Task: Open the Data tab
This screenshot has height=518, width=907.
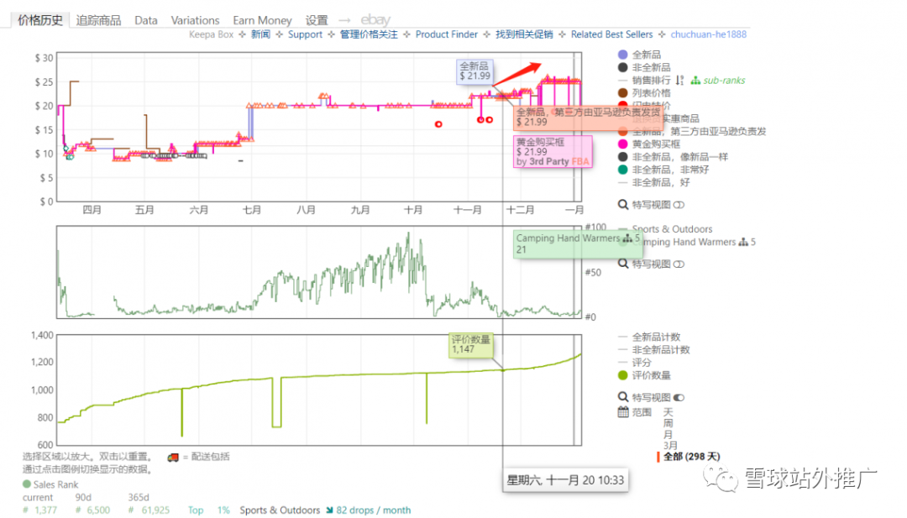Action: pyautogui.click(x=146, y=20)
